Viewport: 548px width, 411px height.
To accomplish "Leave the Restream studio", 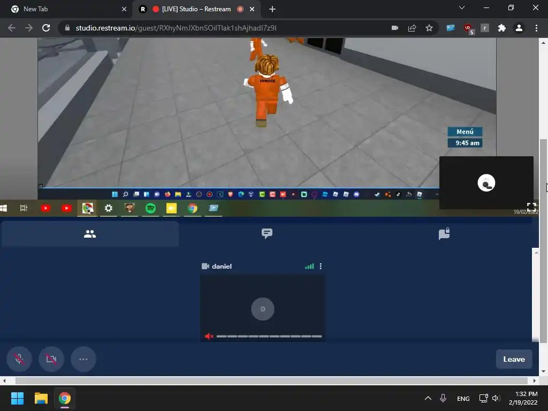I will tap(514, 359).
